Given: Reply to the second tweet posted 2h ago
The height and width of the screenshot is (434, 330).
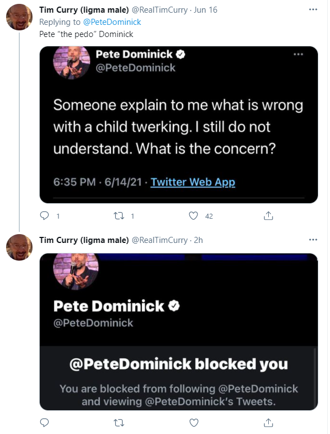Looking at the screenshot, I should [45, 422].
